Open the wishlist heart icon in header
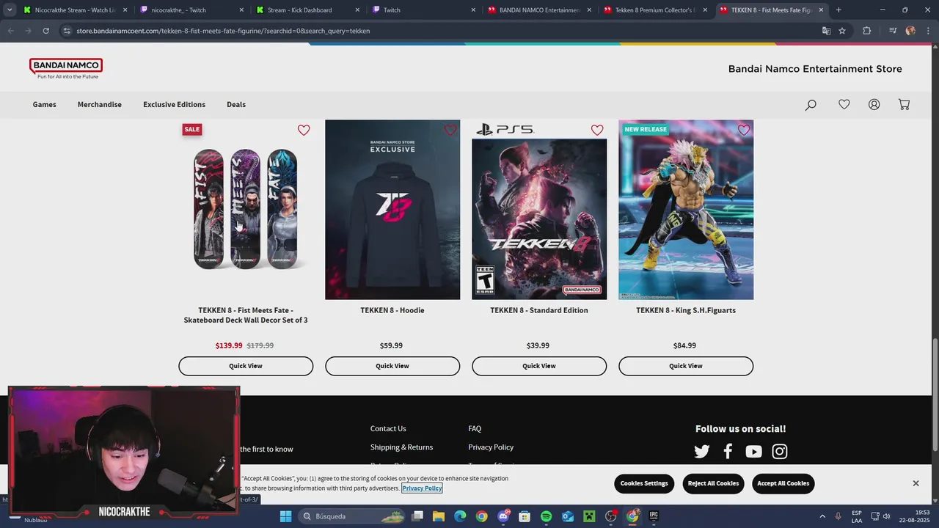The image size is (939, 528). coord(844,104)
